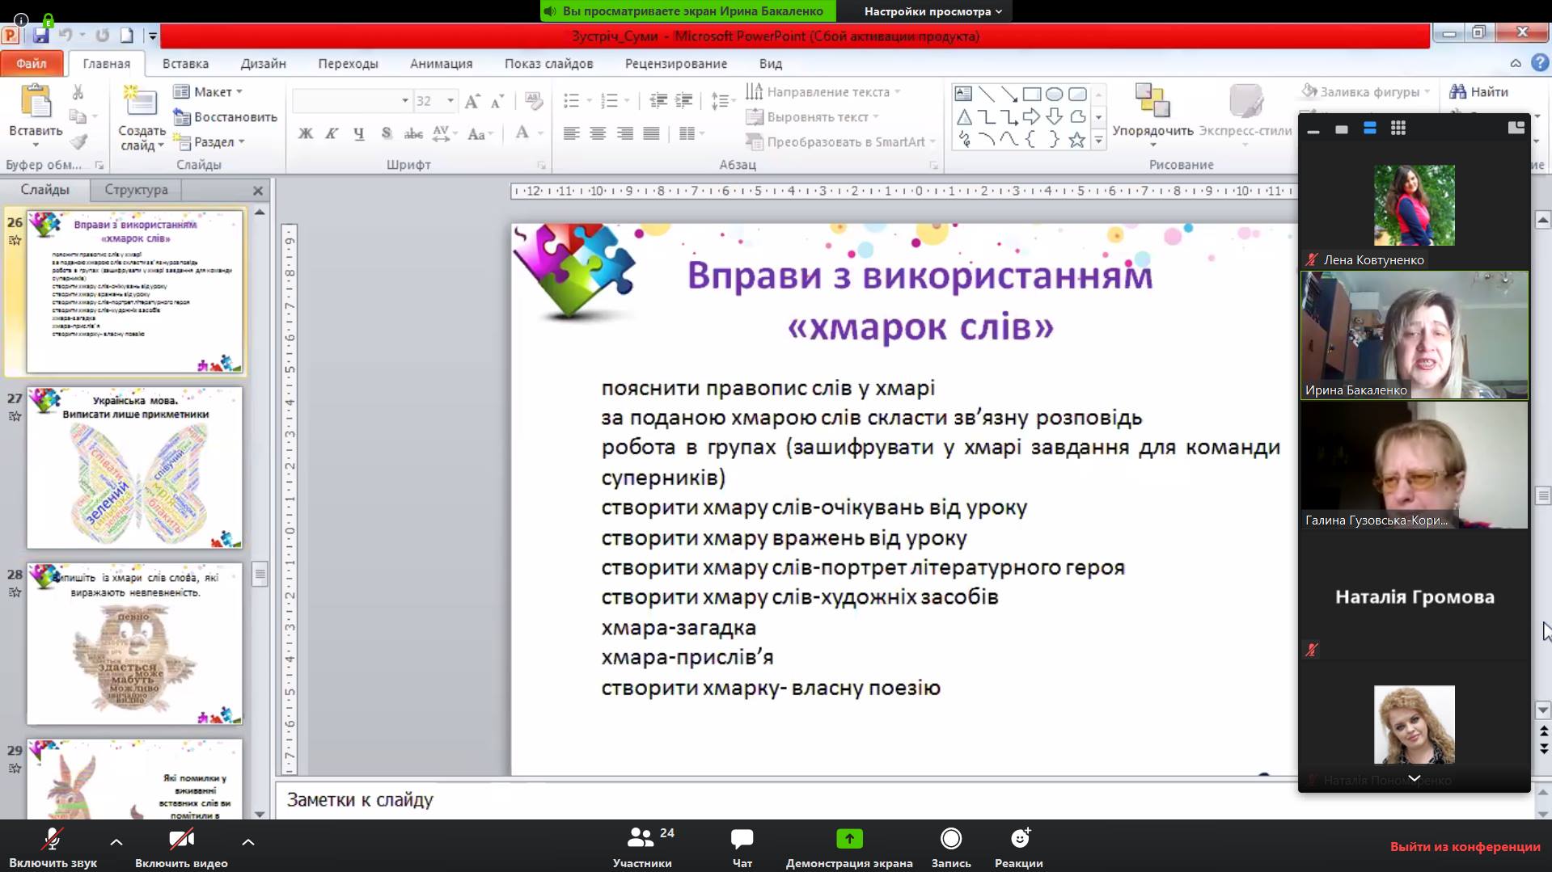Click Выйти из конференции link
Screen dimensions: 1552x872
[x=1465, y=846]
